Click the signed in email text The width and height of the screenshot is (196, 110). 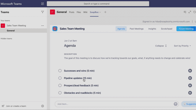(x=166, y=22)
